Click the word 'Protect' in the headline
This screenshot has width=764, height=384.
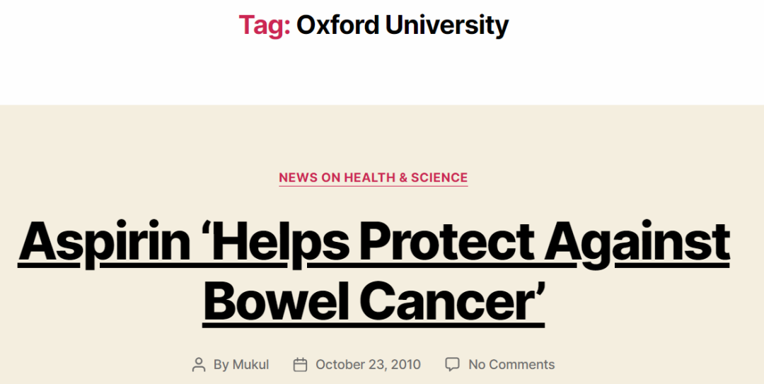(446, 242)
